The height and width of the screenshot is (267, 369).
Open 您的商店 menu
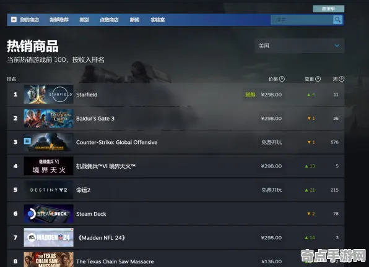click(x=30, y=20)
